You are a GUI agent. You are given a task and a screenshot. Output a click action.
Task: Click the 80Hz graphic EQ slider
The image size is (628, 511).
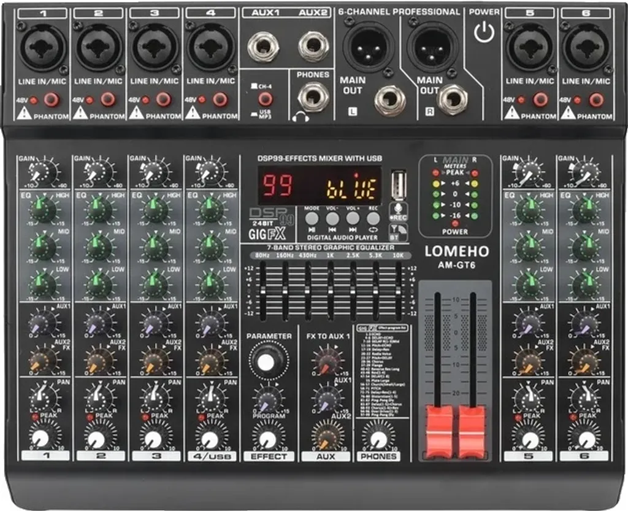coord(262,290)
